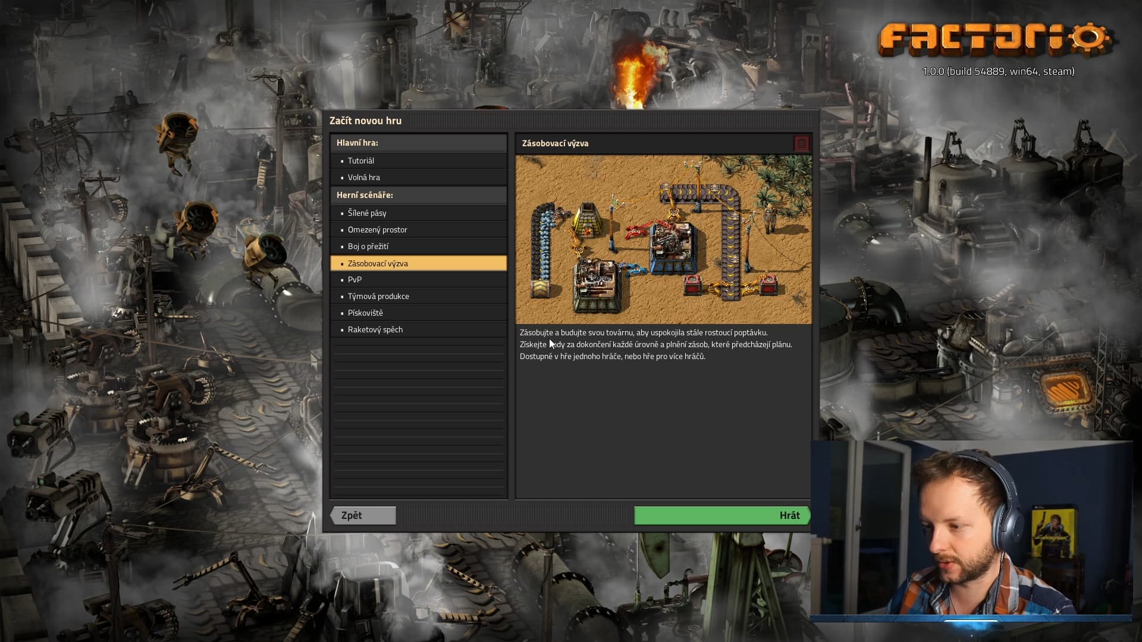The width and height of the screenshot is (1142, 642).
Task: Choose the PvP scenario
Action: point(418,279)
